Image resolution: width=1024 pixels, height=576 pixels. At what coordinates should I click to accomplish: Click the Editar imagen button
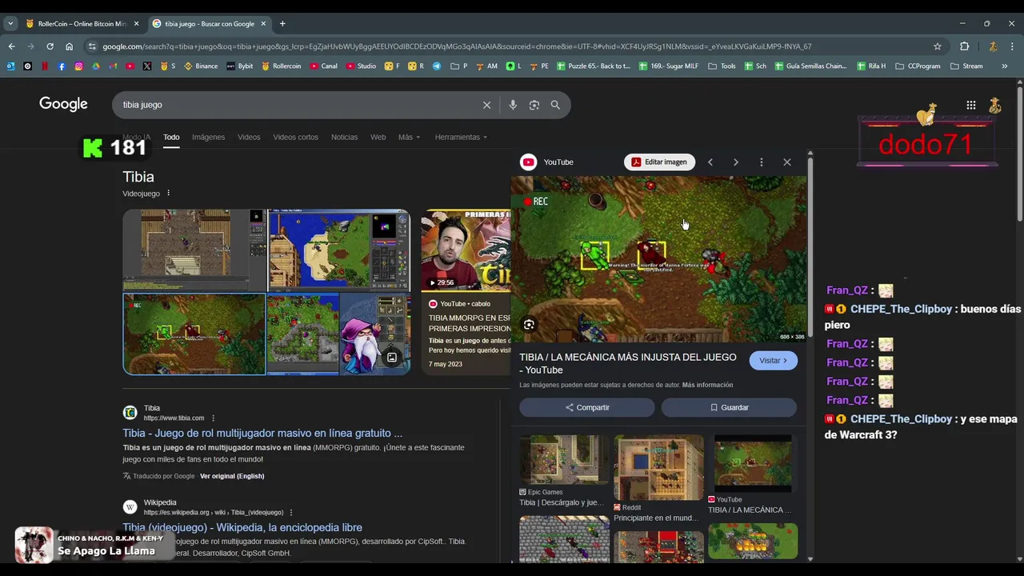659,162
